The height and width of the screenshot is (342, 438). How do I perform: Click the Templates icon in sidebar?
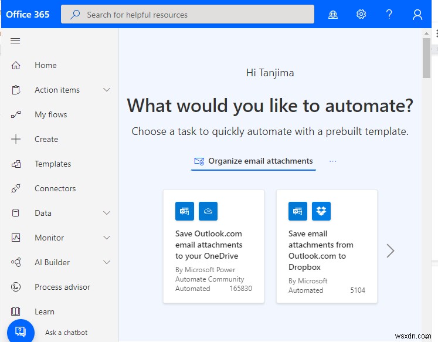pyautogui.click(x=16, y=164)
